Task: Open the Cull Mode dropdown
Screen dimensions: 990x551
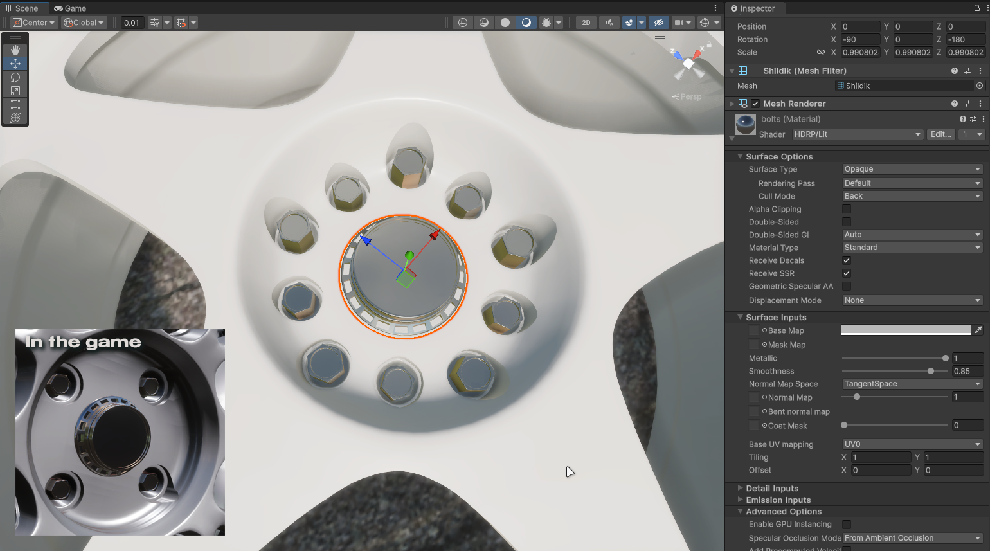Action: click(x=912, y=196)
